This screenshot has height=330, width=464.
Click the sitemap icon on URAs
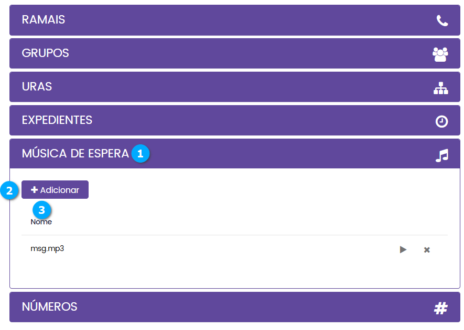click(440, 88)
